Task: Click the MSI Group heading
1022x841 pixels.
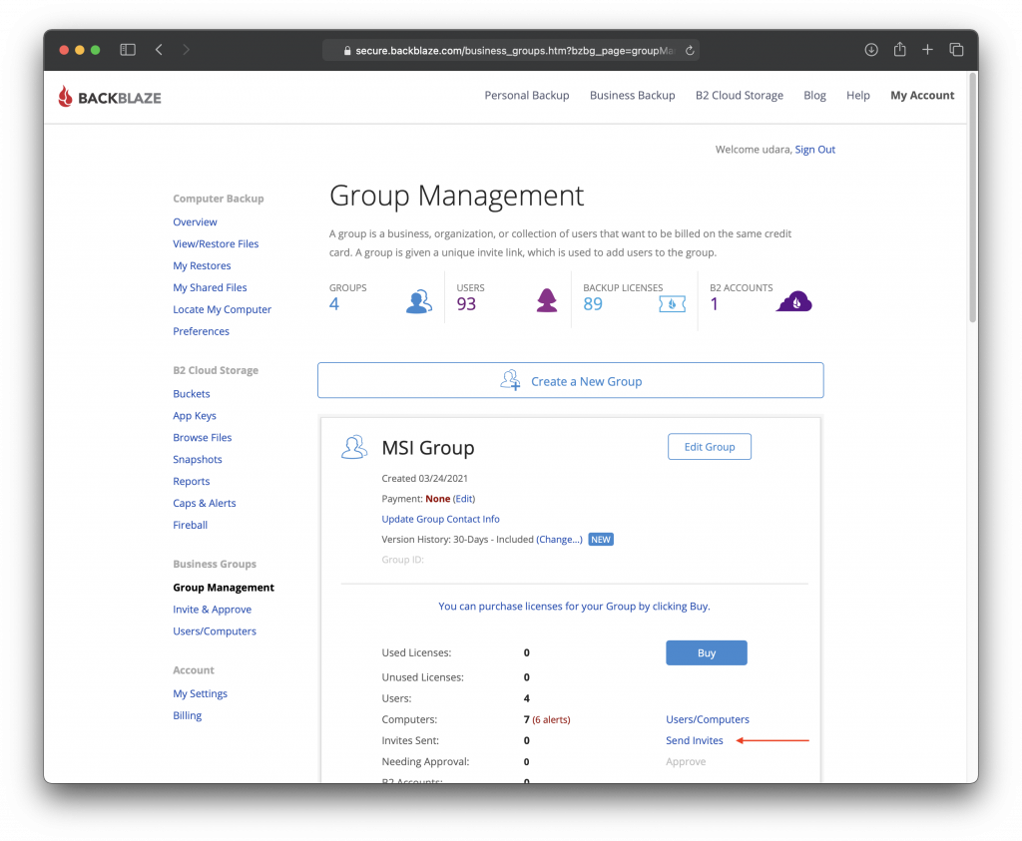Action: coord(427,448)
